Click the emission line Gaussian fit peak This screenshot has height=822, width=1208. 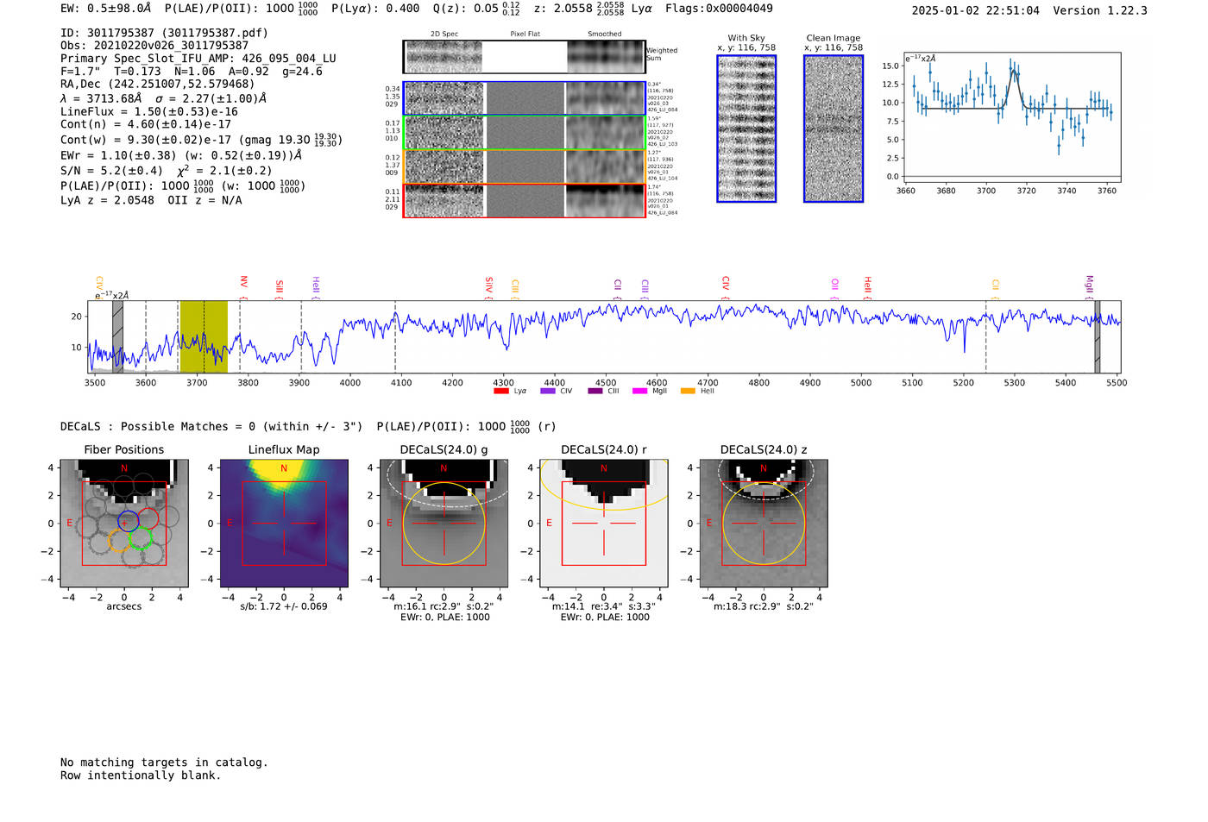(1013, 71)
